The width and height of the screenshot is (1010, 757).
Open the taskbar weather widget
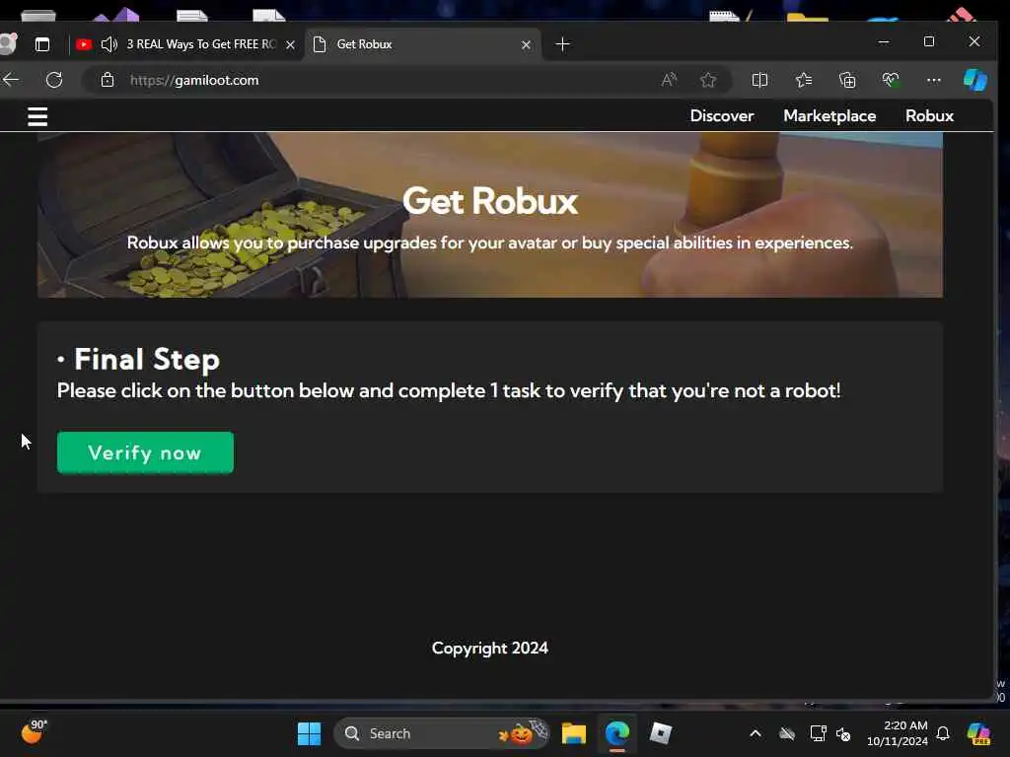pos(34,732)
